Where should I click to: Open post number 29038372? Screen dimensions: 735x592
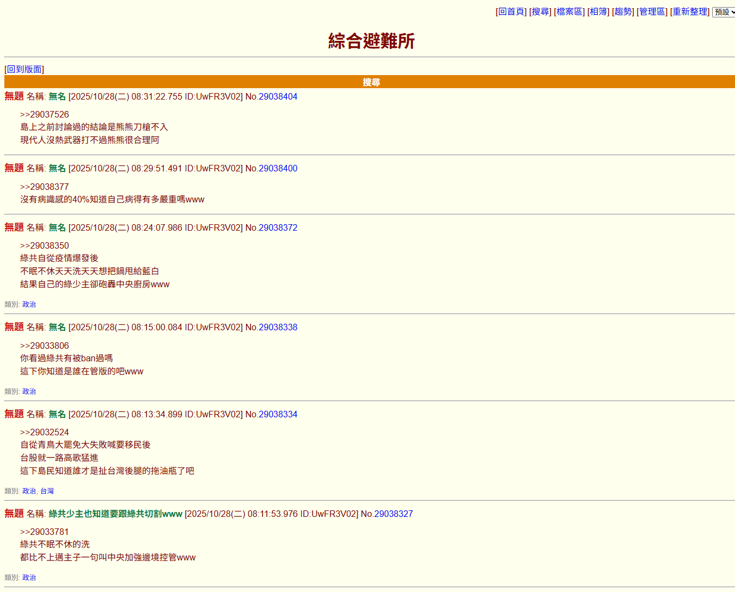pyautogui.click(x=278, y=227)
